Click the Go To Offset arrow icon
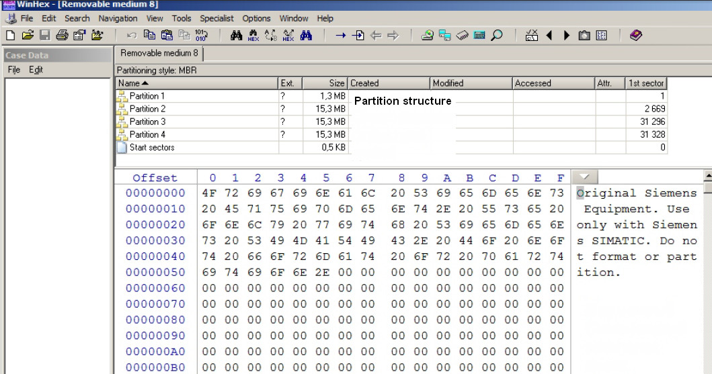The width and height of the screenshot is (712, 374). coord(341,36)
